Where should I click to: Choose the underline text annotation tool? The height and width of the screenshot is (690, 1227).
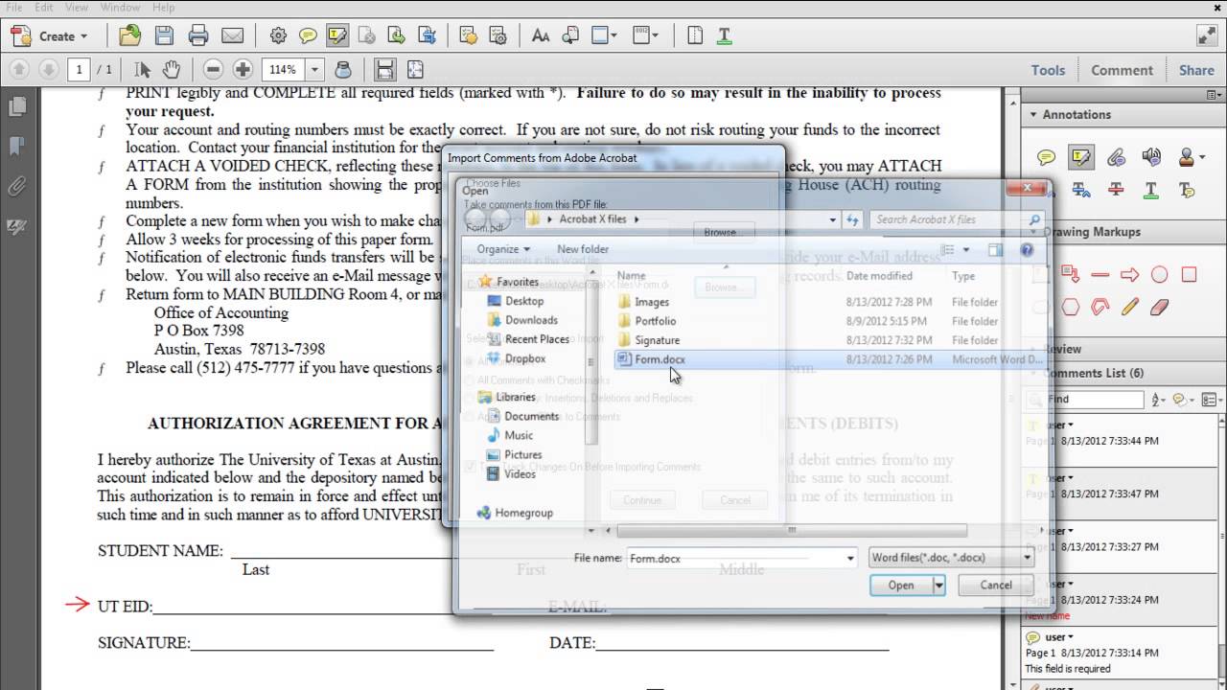[1151, 190]
